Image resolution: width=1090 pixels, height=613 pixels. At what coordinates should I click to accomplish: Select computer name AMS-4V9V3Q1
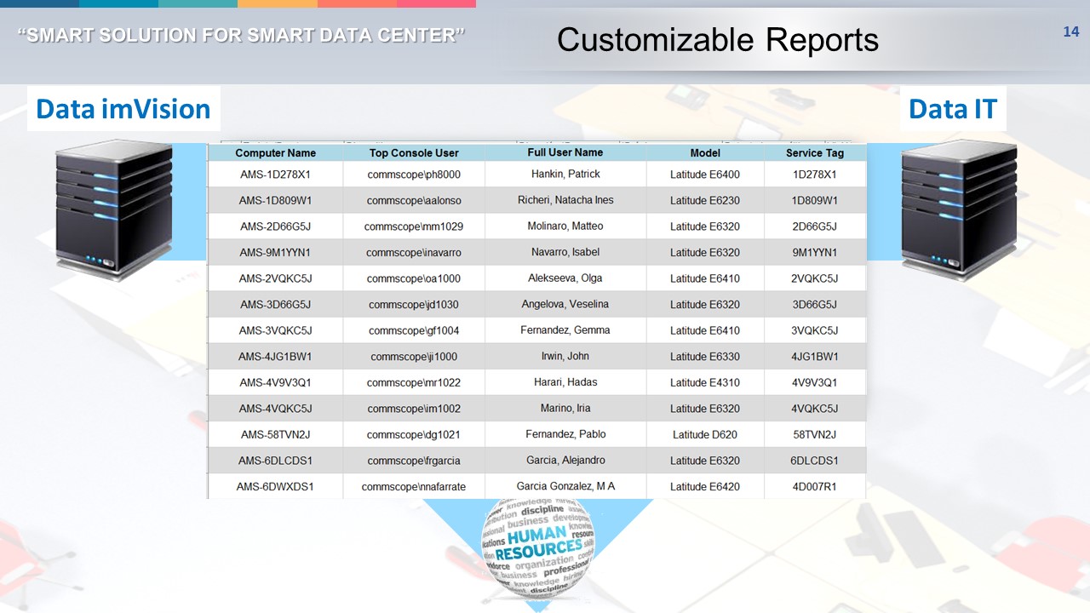pos(275,383)
